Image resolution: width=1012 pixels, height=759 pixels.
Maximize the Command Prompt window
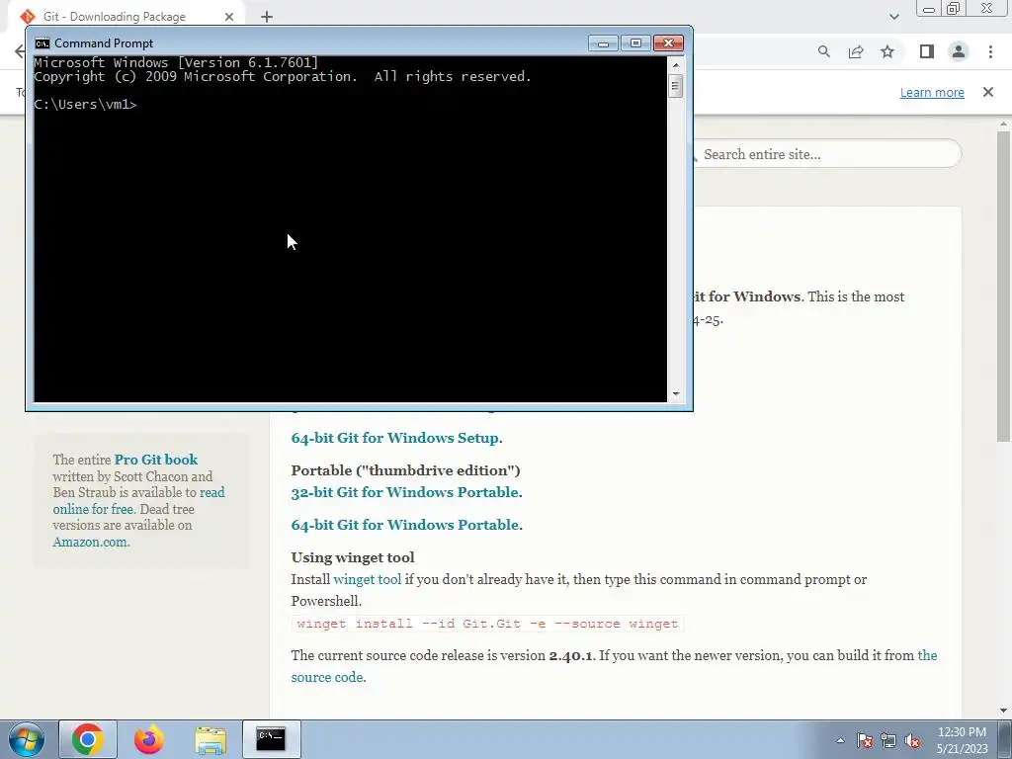click(635, 43)
